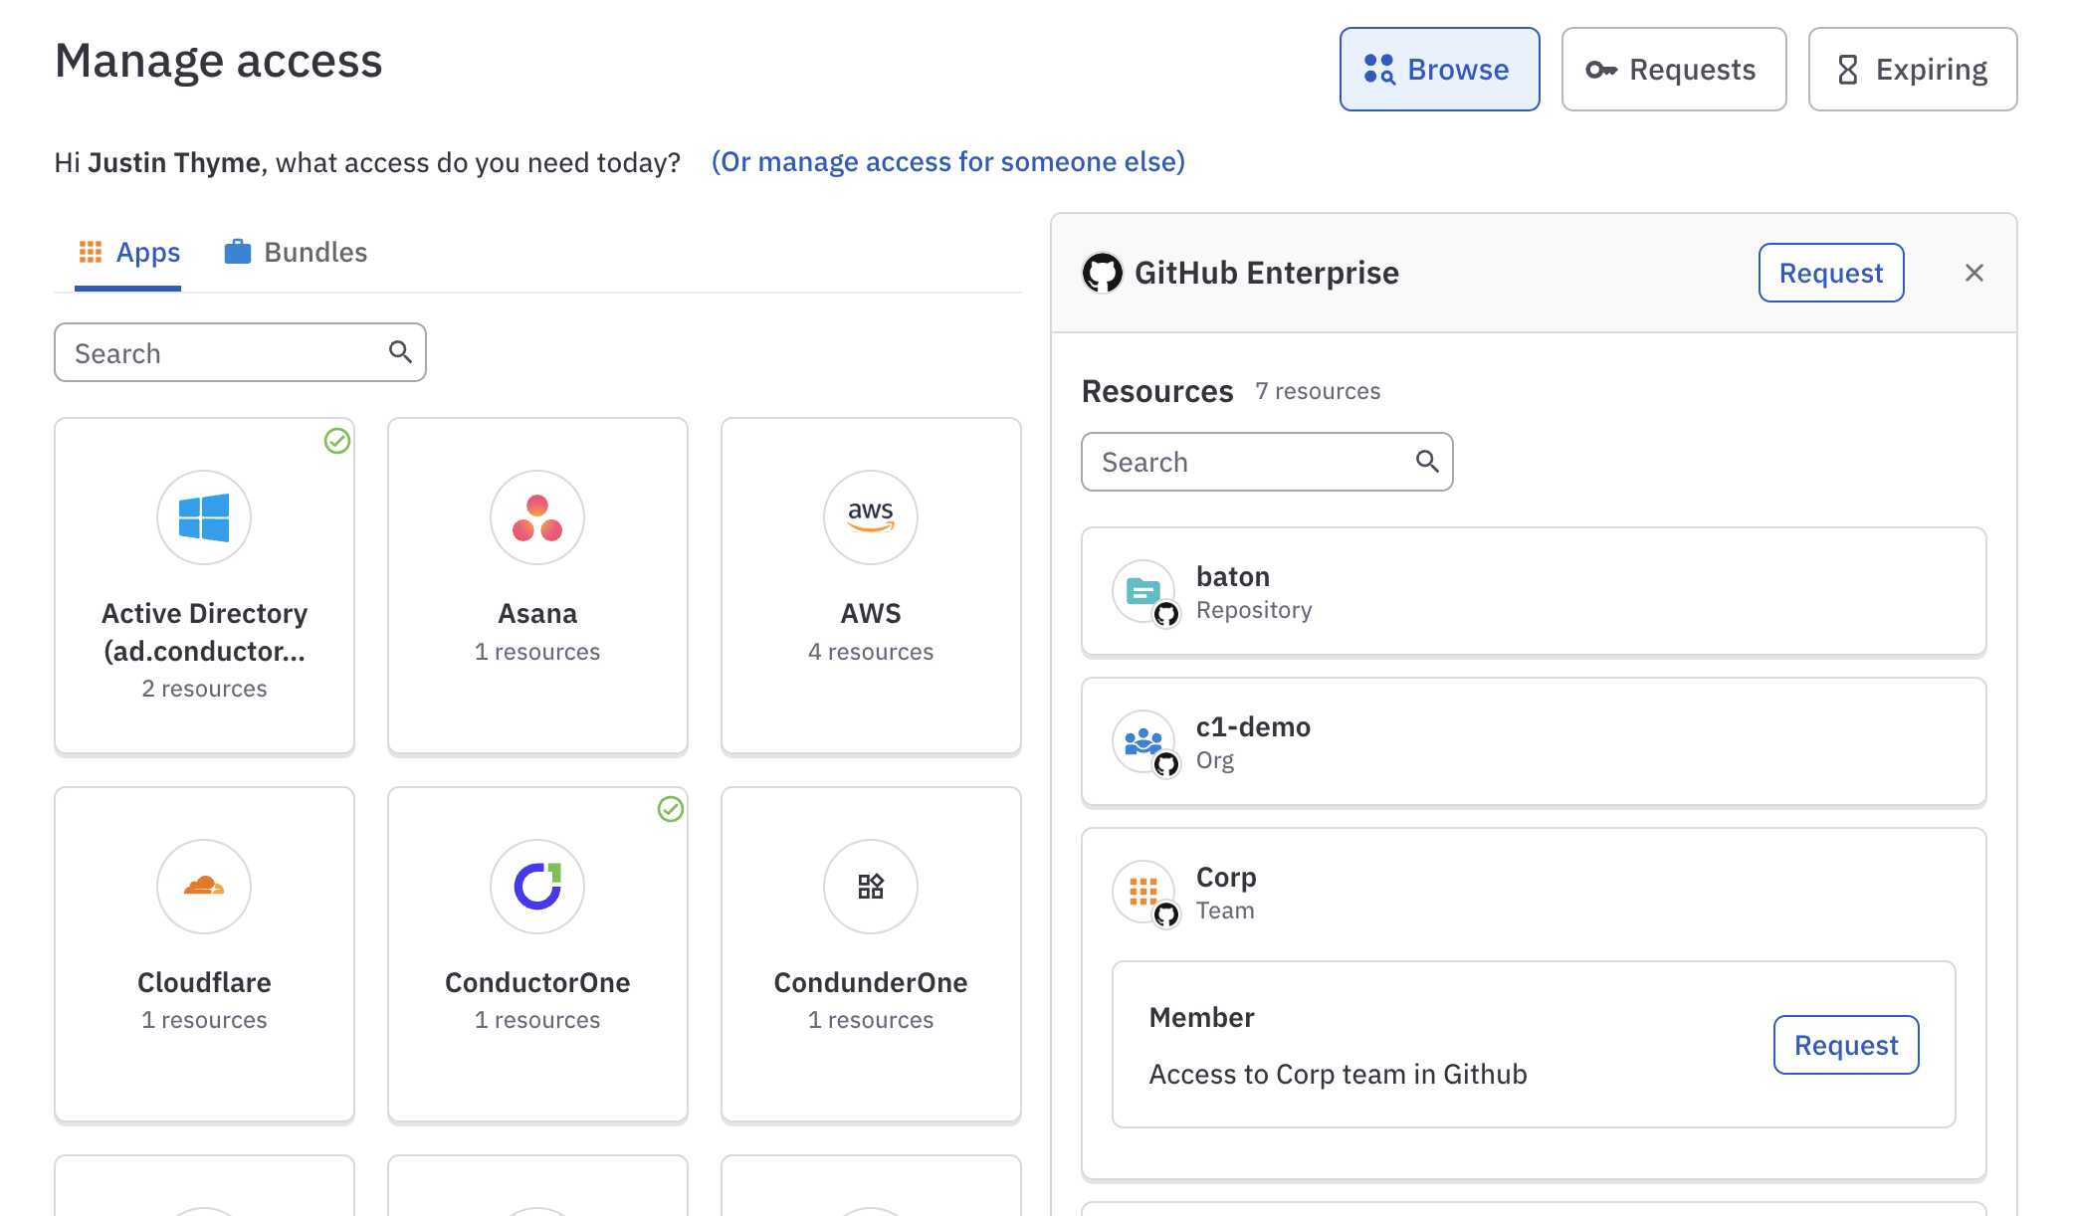Open the Requests view

pyautogui.click(x=1673, y=69)
